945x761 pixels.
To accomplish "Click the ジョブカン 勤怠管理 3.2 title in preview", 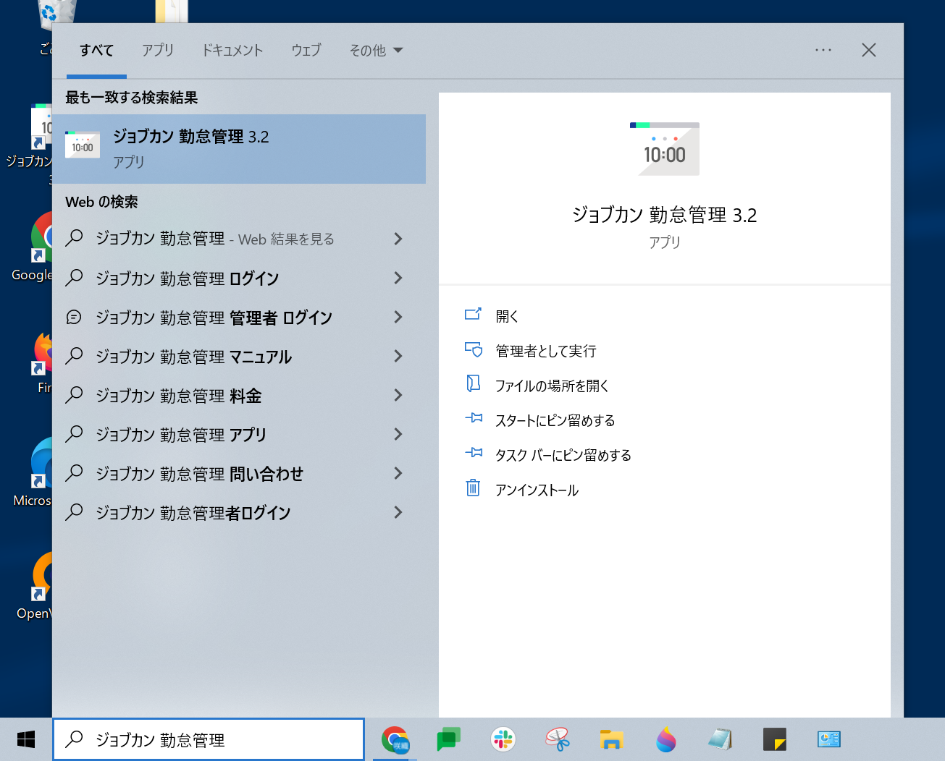I will (665, 215).
